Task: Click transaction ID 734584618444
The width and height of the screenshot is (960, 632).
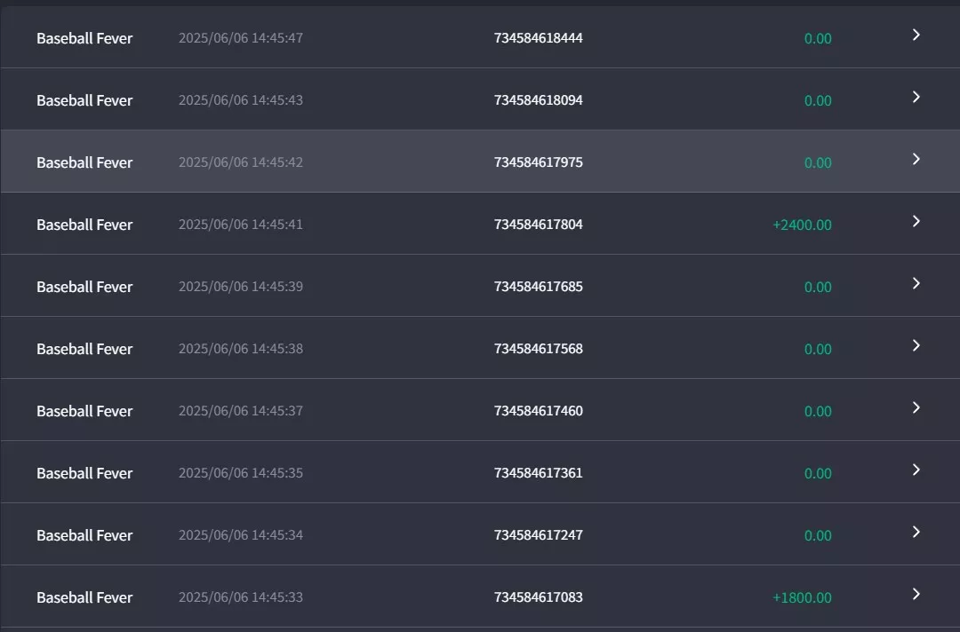Action: (538, 38)
